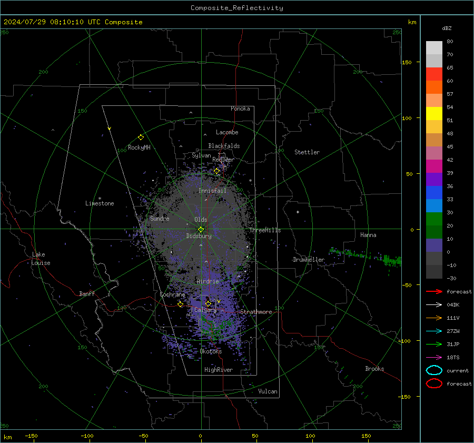Select the 54 dBZ yellow color swatch
The width and height of the screenshot is (474, 443).
[x=434, y=113]
